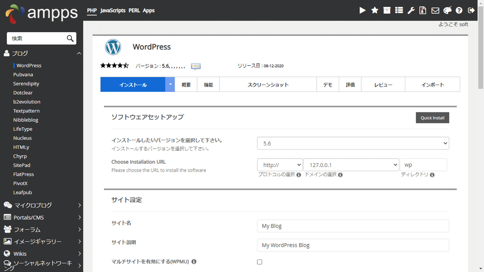
Task: Open the star favorites icon
Action: point(375,10)
